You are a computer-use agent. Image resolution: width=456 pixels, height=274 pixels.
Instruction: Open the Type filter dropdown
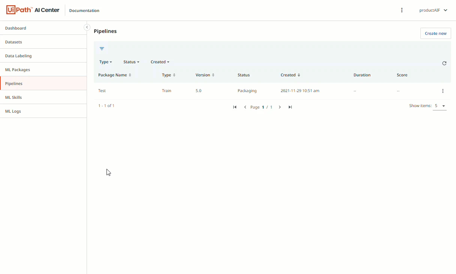[x=105, y=62]
